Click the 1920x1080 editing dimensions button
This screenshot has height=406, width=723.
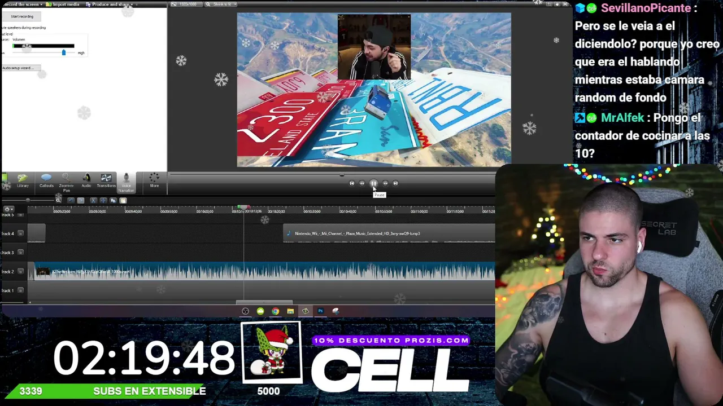click(x=186, y=4)
